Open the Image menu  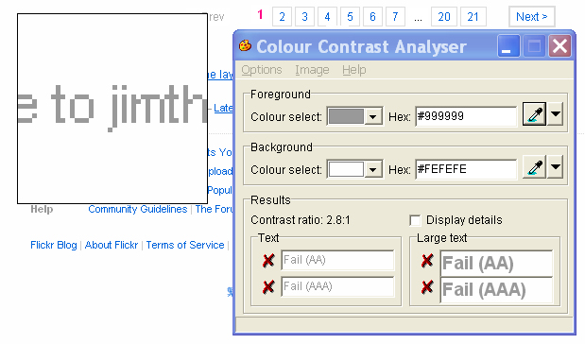coord(312,70)
